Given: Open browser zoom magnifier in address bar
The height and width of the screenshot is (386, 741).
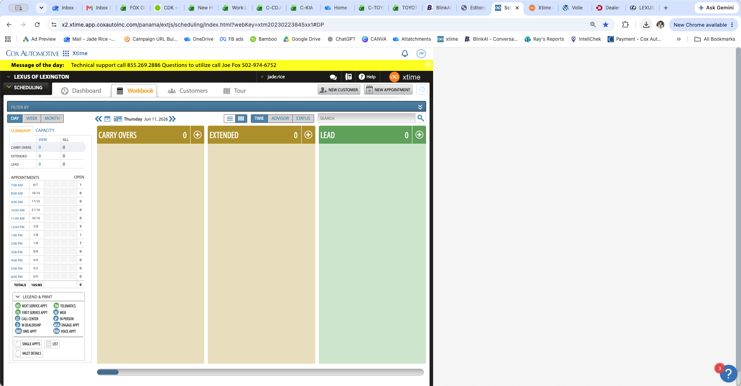Looking at the screenshot, I should [x=593, y=25].
